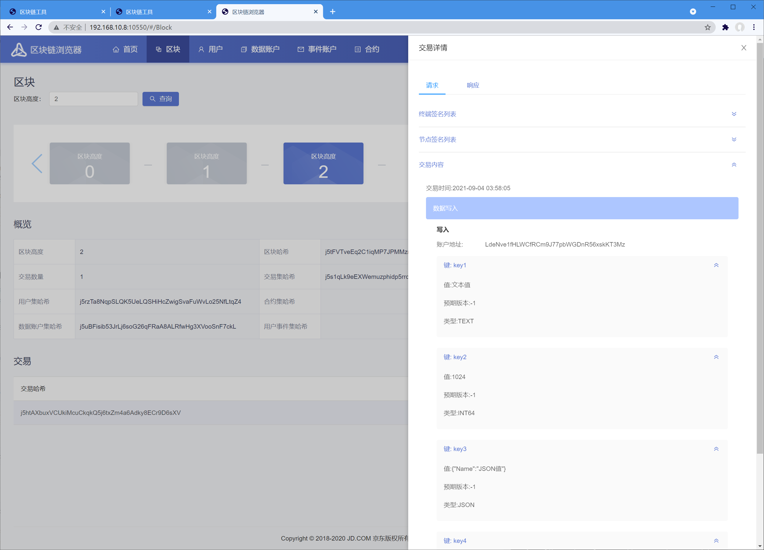The height and width of the screenshot is (550, 764).
Task: Click the previous blocks left arrow
Action: [37, 164]
